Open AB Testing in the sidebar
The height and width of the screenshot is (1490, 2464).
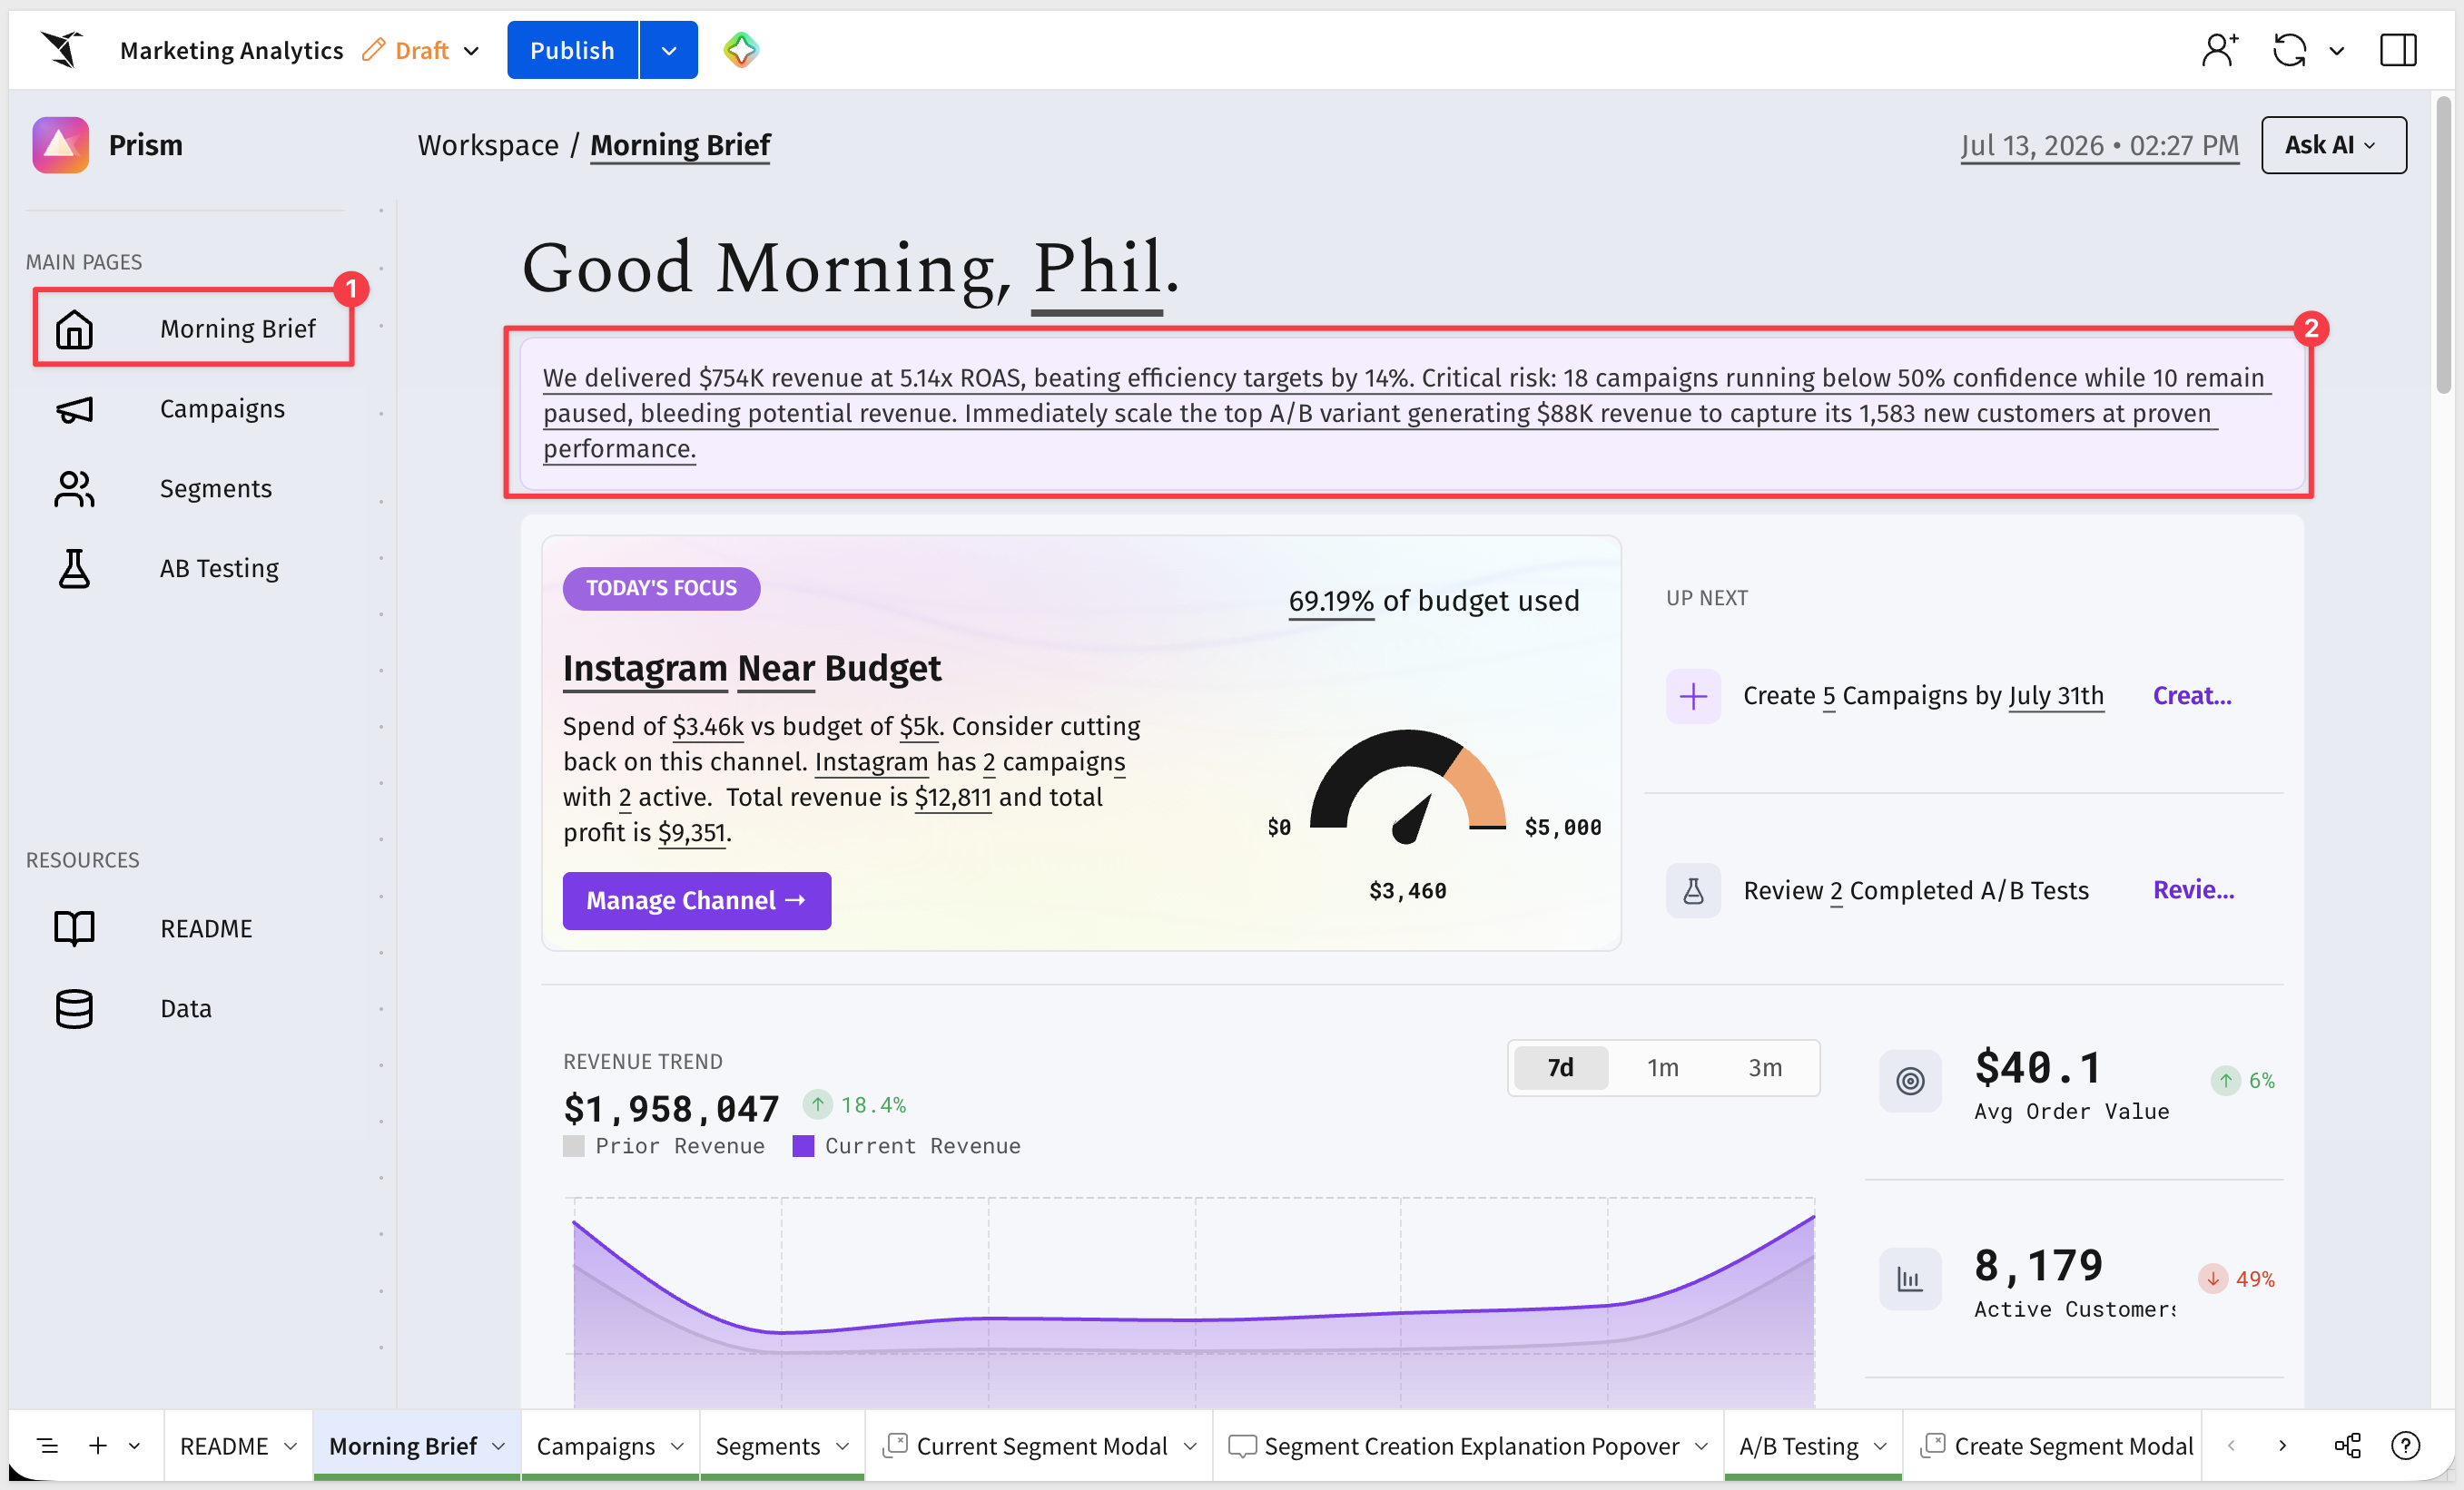(219, 569)
